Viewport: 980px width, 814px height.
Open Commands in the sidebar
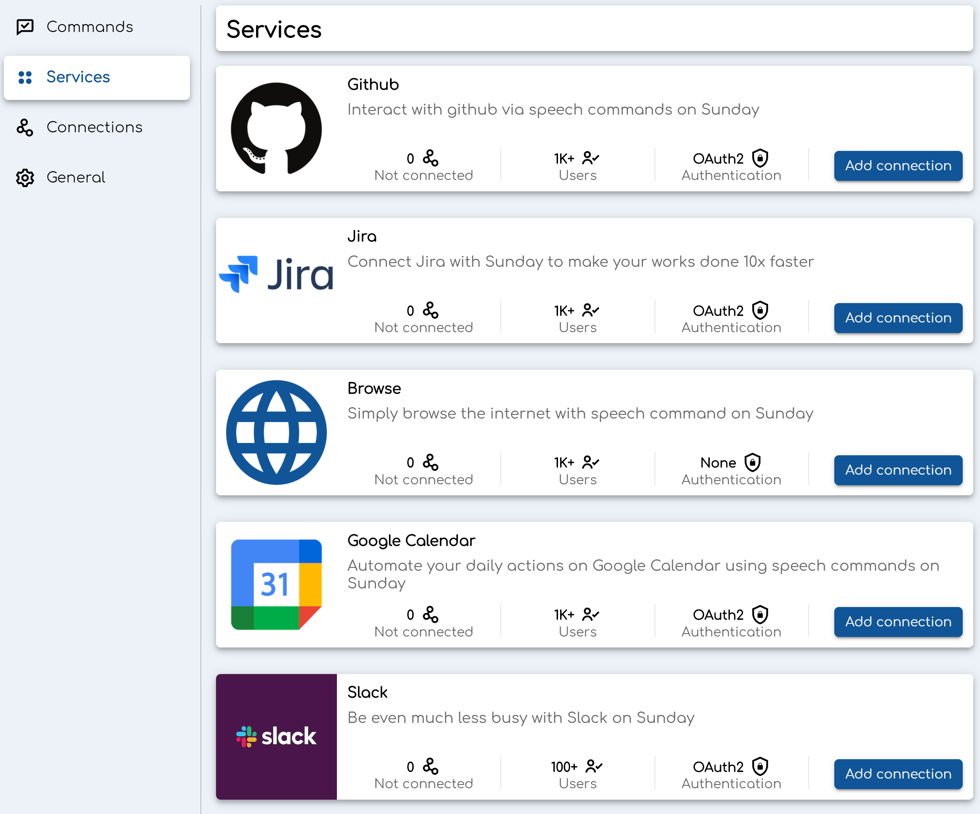click(x=90, y=27)
